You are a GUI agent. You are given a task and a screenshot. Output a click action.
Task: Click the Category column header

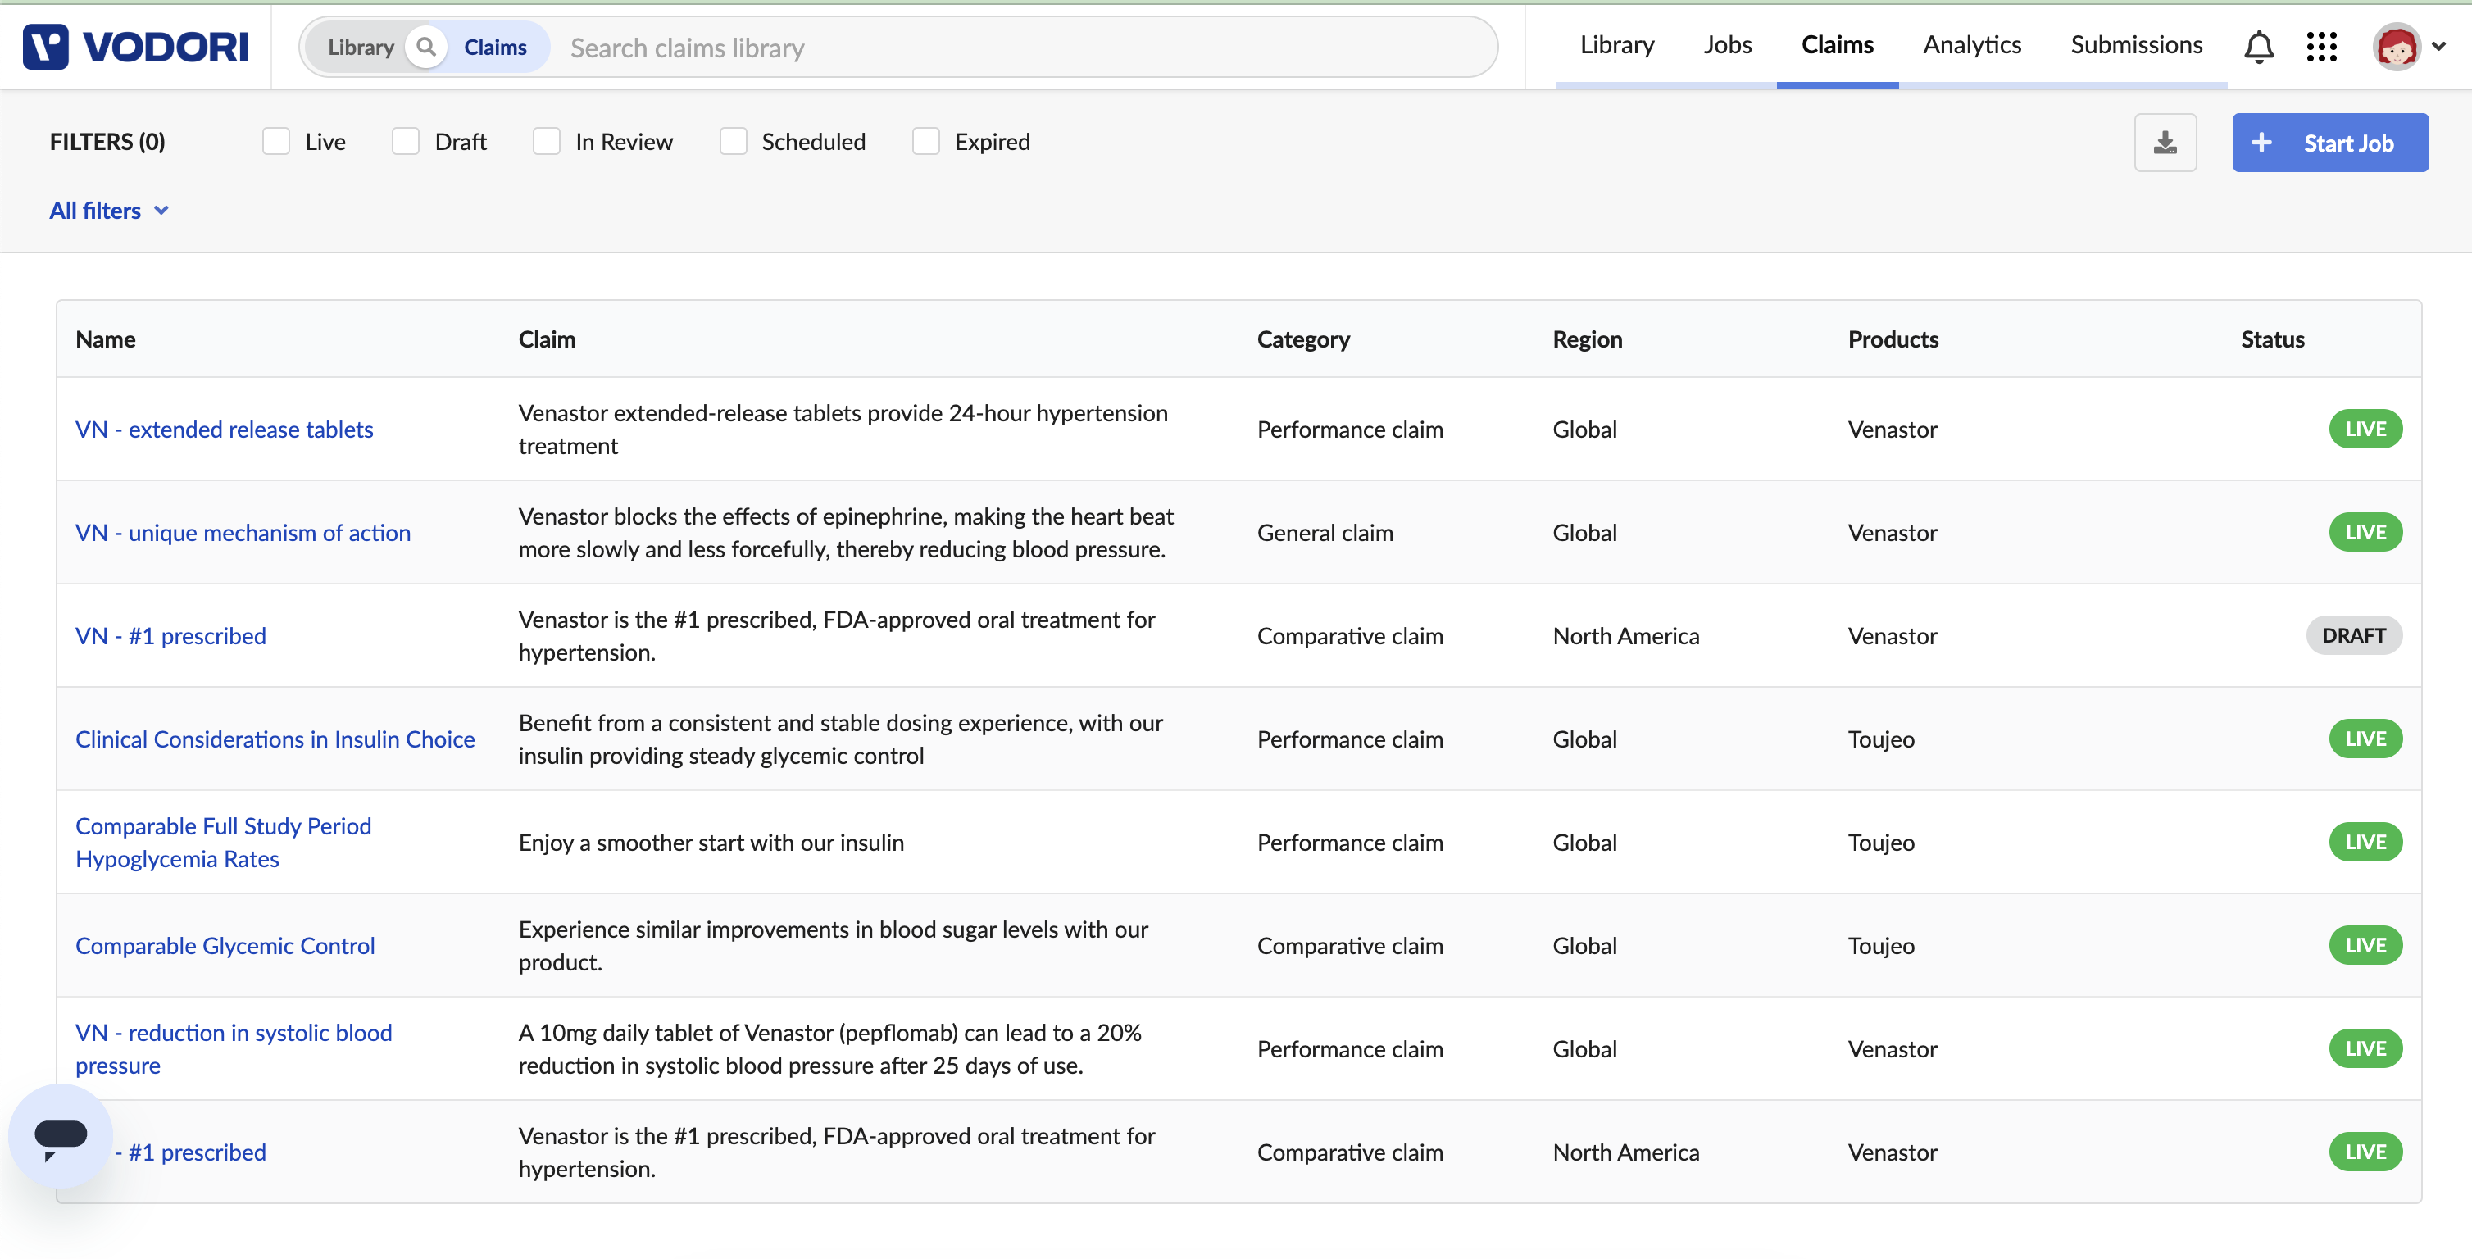[1303, 339]
